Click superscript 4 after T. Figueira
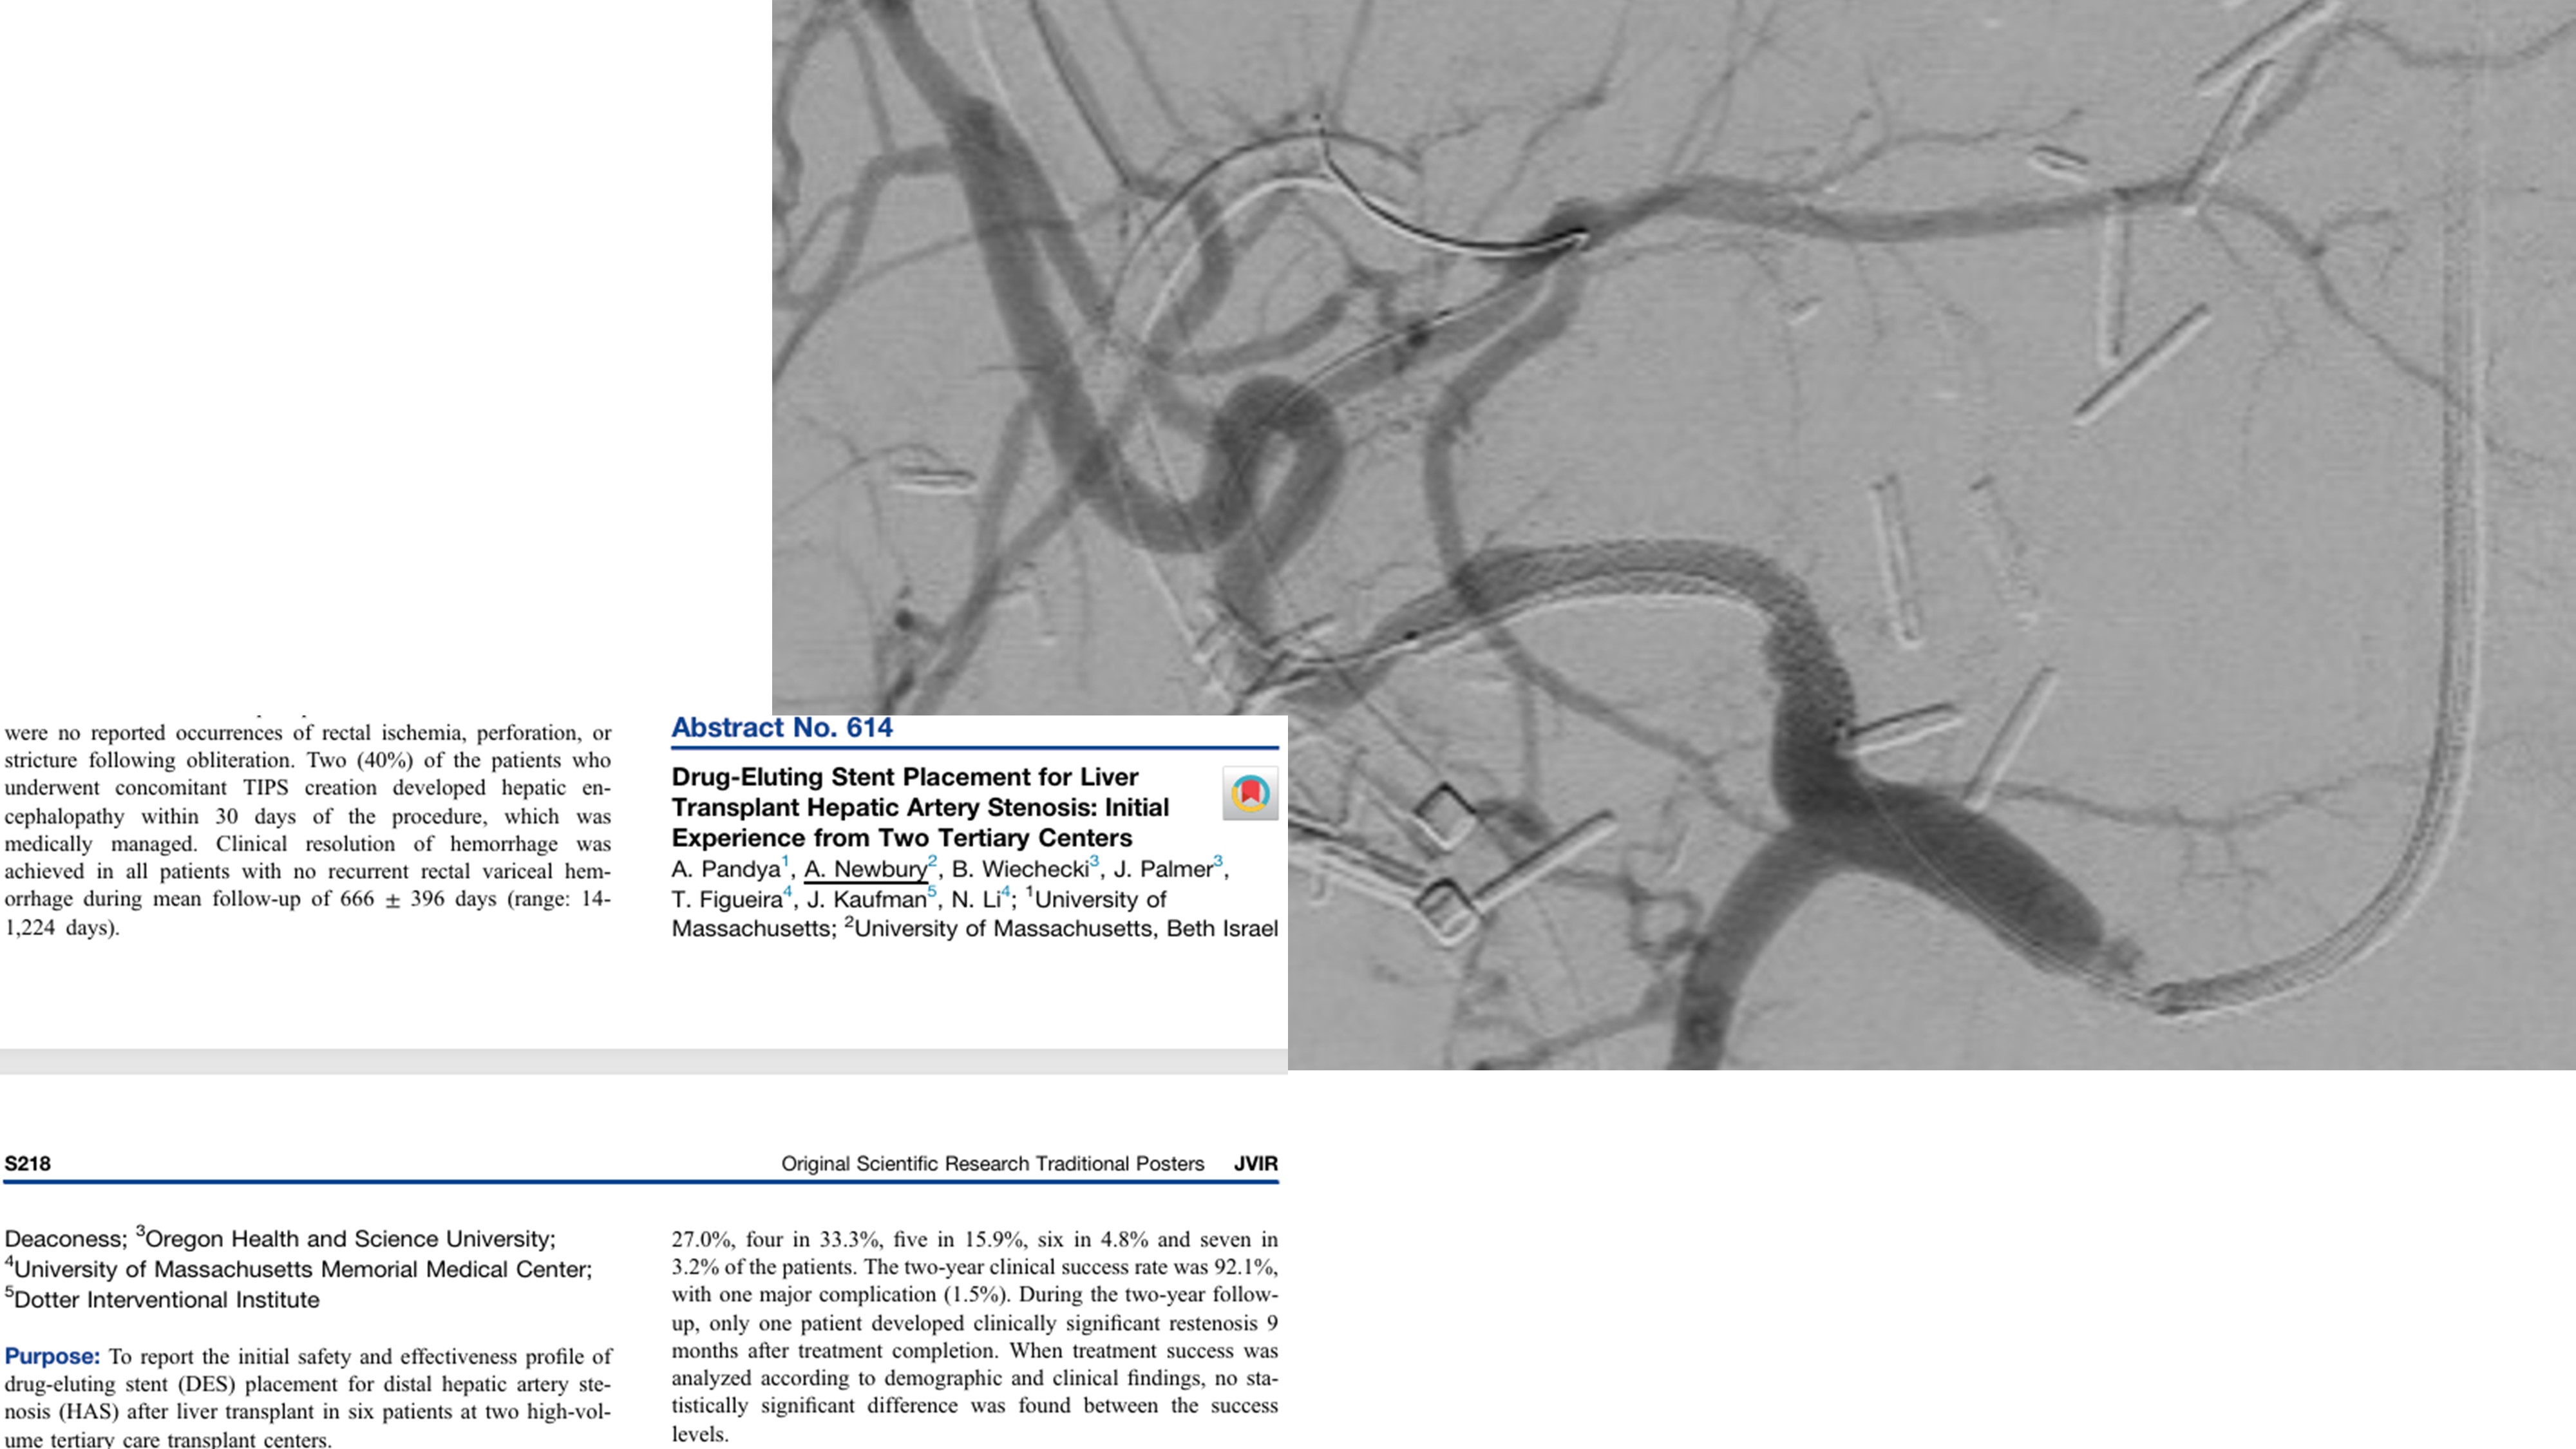Image resolution: width=2576 pixels, height=1449 pixels. [x=788, y=891]
